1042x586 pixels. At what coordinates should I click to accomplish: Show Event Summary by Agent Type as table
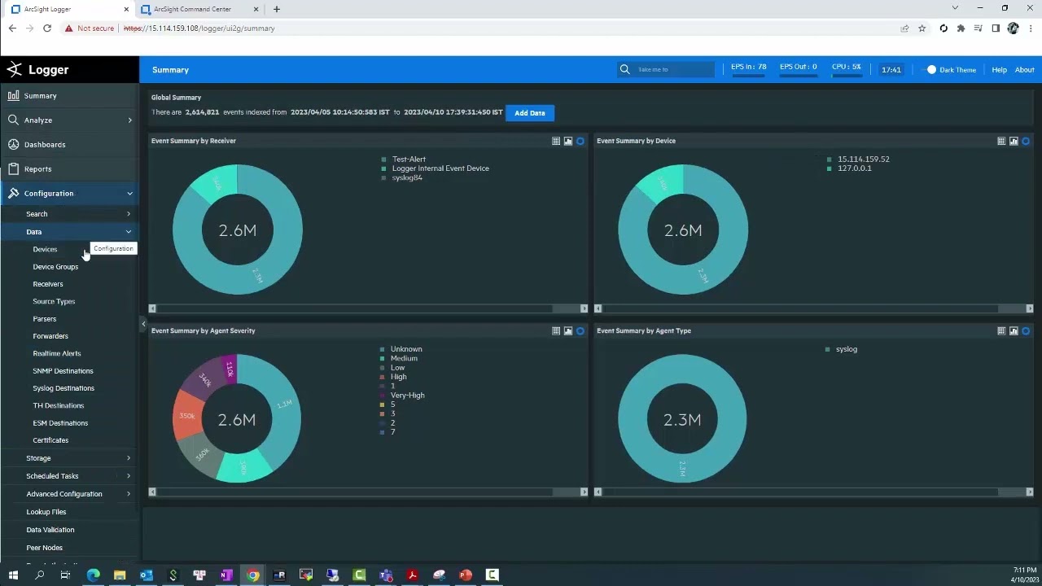[x=1001, y=330]
